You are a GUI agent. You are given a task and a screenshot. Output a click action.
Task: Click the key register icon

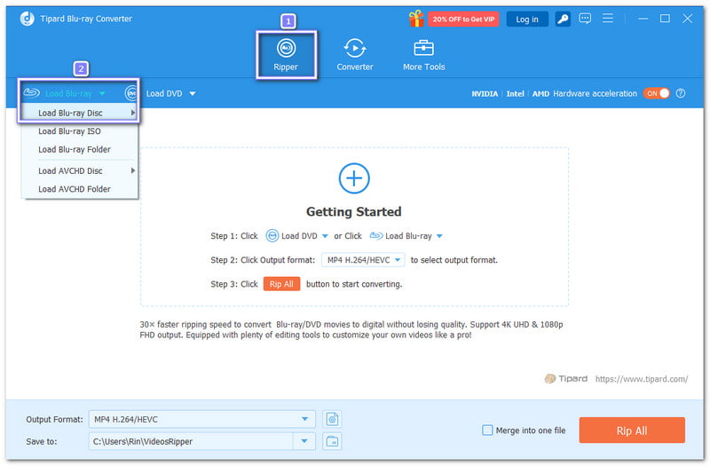[563, 19]
